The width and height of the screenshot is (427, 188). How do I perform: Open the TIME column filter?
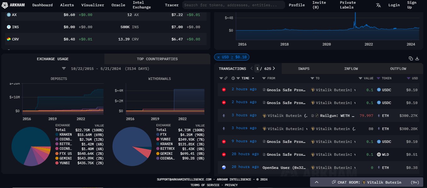click(238, 78)
